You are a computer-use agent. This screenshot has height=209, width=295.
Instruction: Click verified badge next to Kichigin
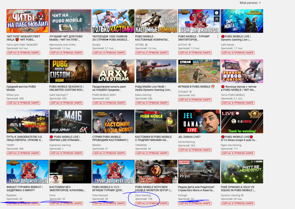point(190,195)
